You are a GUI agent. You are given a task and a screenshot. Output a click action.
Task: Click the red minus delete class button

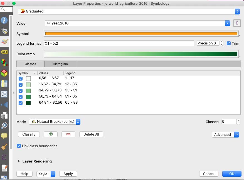68,134
